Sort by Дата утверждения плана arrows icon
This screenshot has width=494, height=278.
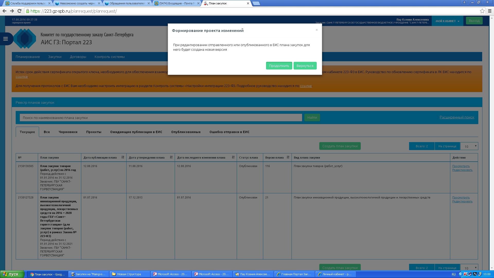pyautogui.click(x=171, y=157)
